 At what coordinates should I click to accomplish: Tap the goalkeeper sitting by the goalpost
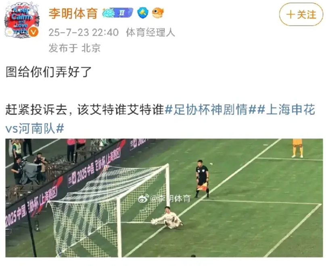coord(167,218)
